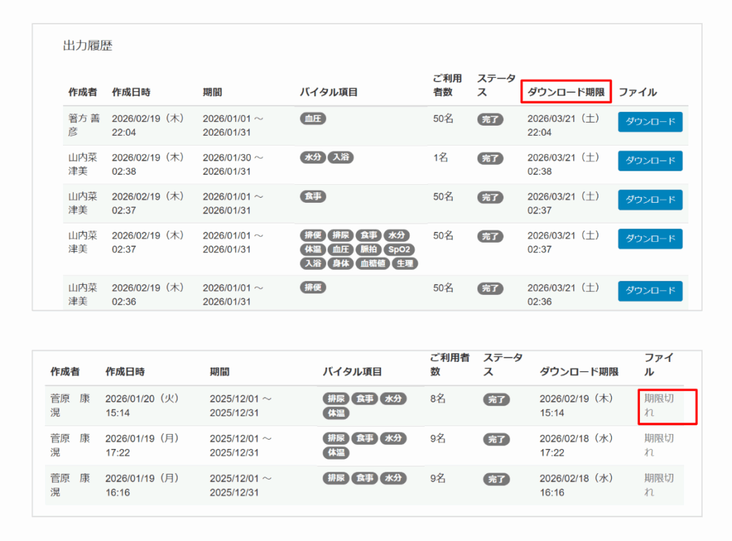The image size is (732, 541).
Task: Download the export with only the 食事 tag
Action: click(650, 200)
